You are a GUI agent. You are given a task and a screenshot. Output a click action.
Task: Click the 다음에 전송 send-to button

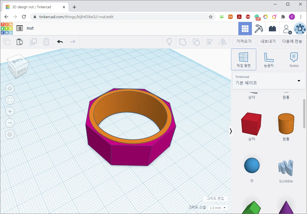click(292, 41)
